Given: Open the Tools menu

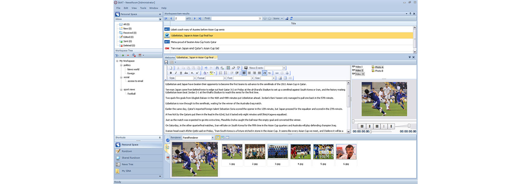Looking at the screenshot, I should [143, 8].
